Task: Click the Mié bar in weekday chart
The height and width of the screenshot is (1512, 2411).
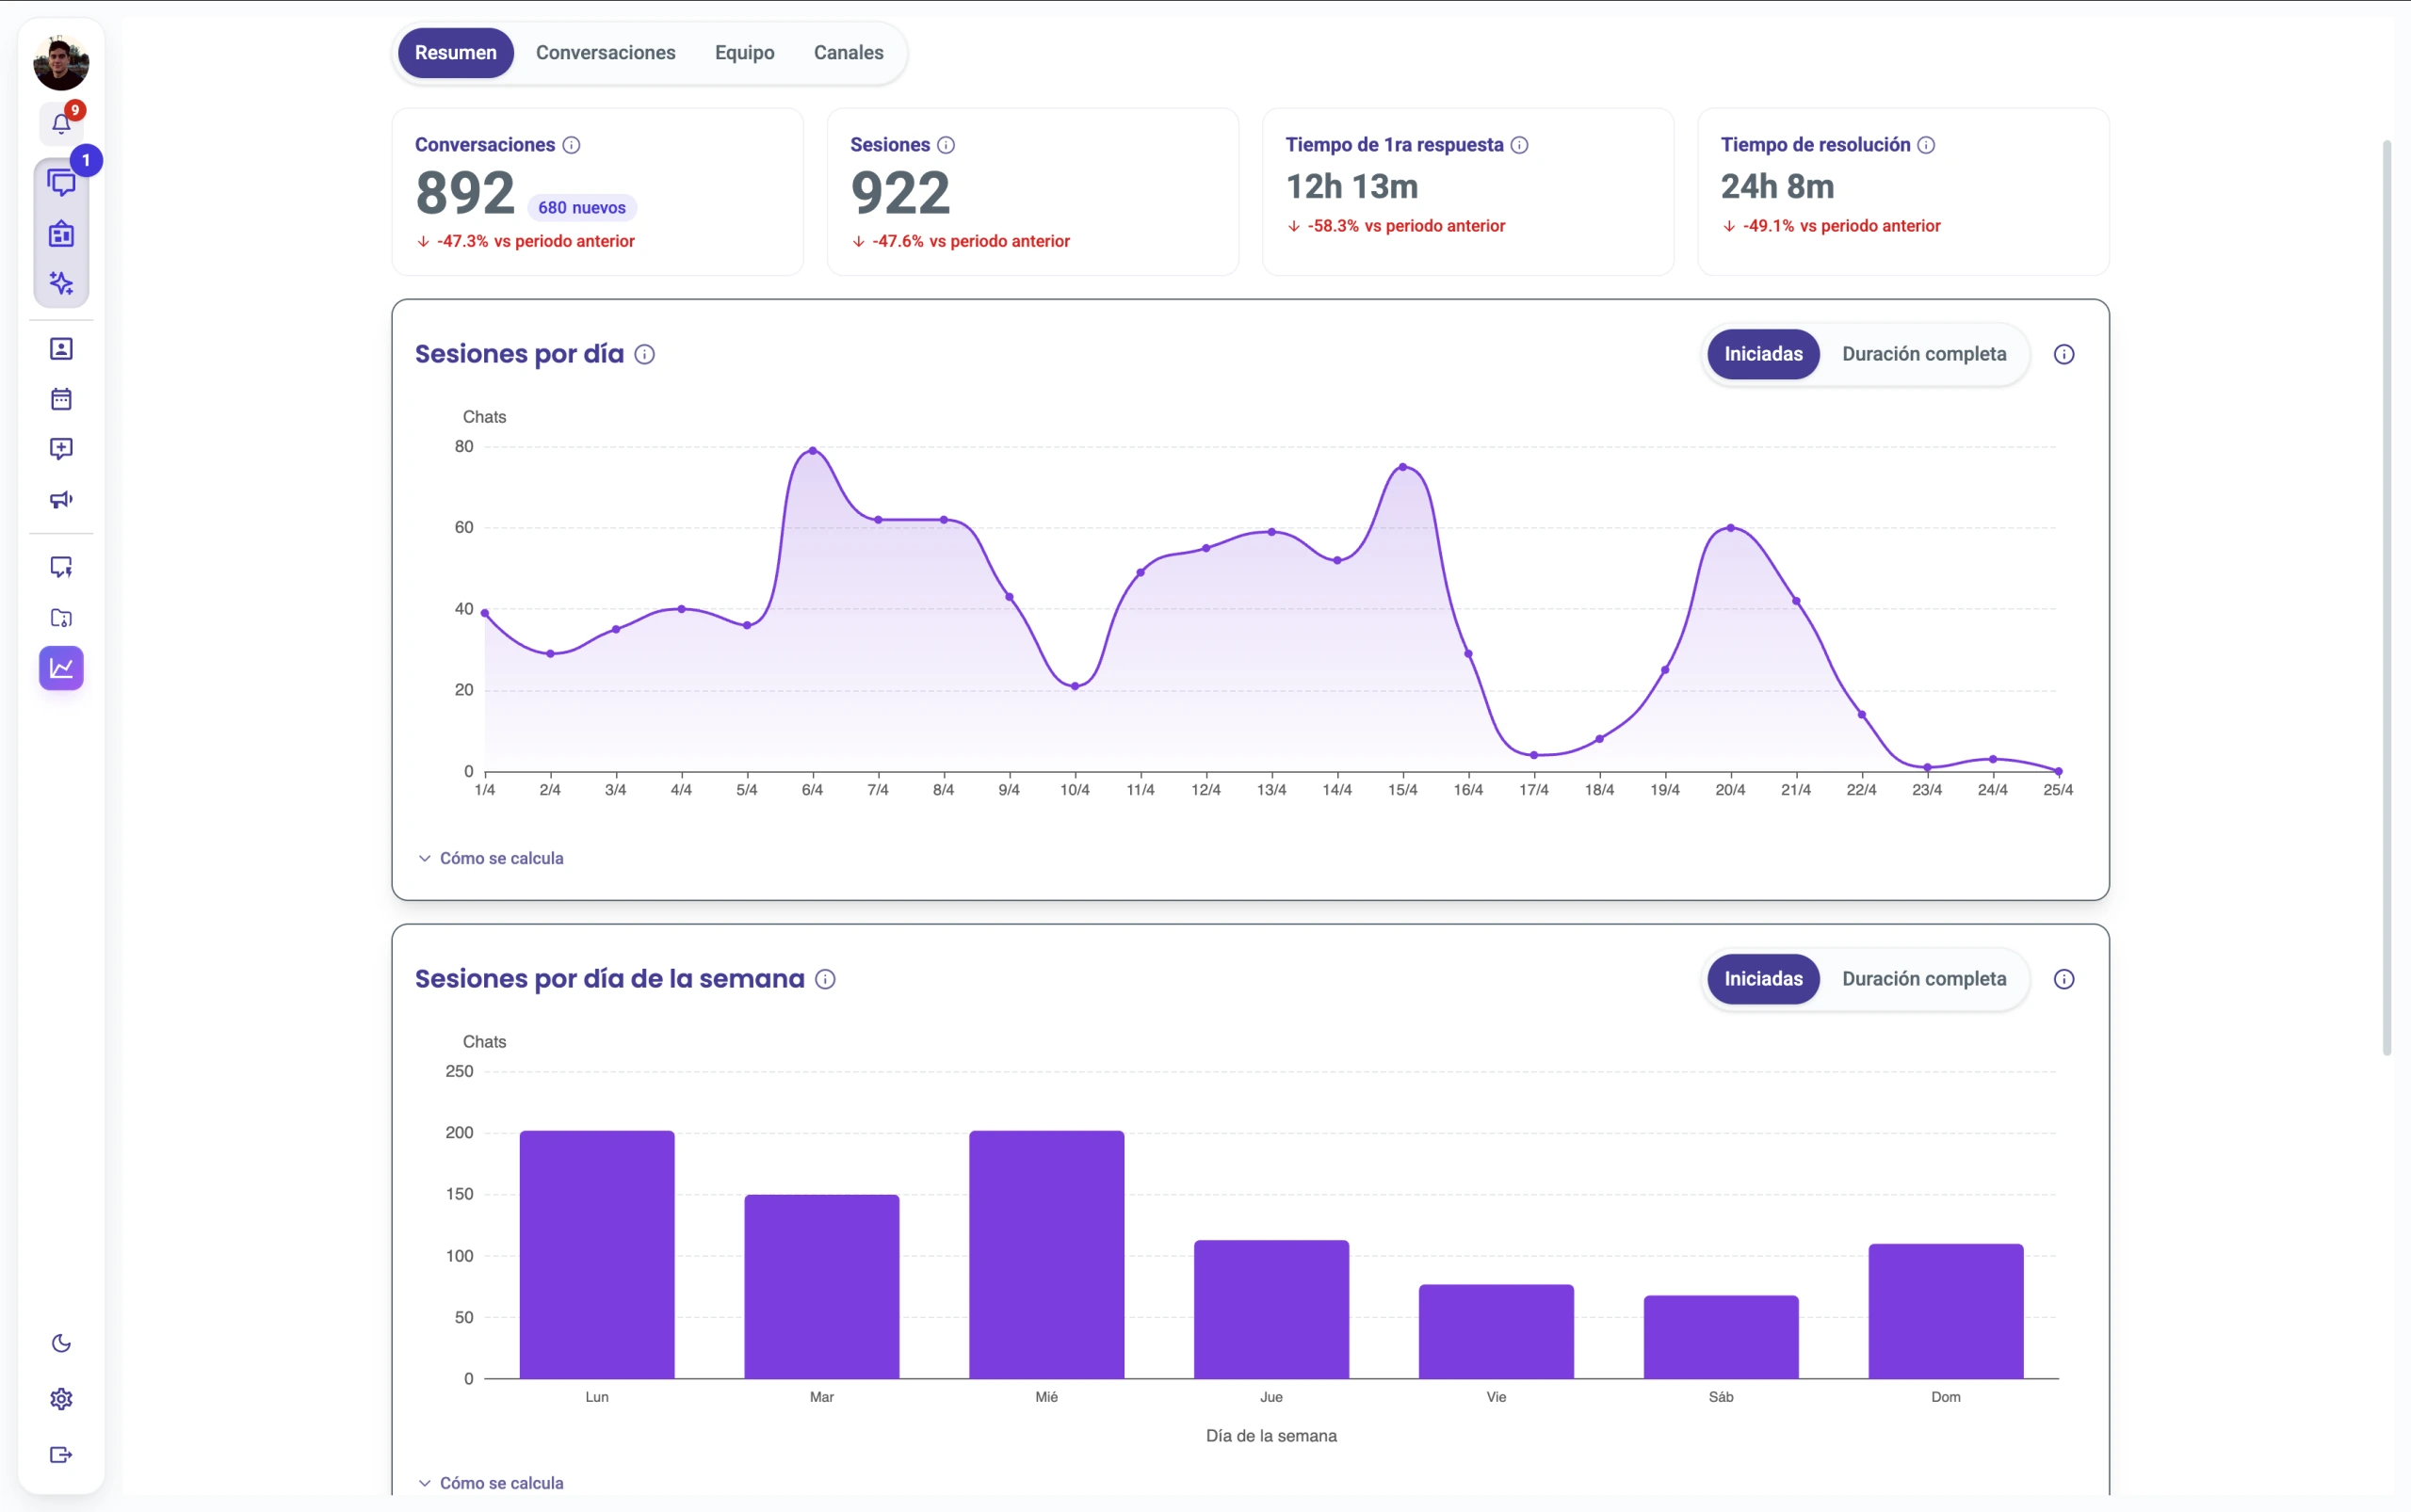Action: pyautogui.click(x=1046, y=1255)
